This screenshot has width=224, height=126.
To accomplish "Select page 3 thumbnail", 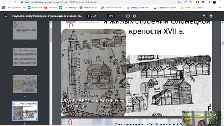I will coord(25,57).
